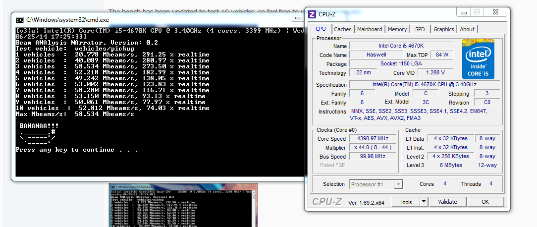Click the Multiplier value x 44.0 ( 8 - 44 )
Screen dimensions: 537x227
point(373,147)
